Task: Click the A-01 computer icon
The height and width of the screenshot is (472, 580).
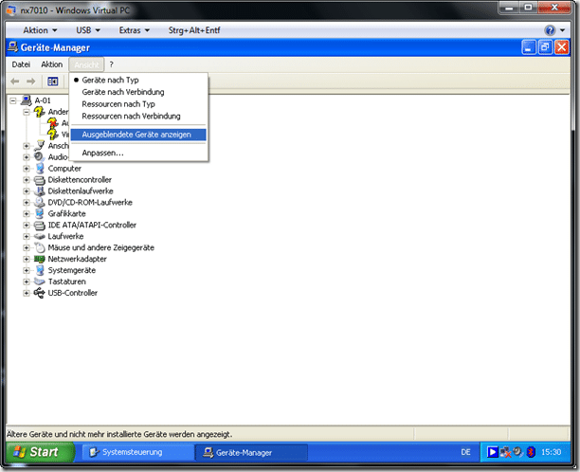Action: [27, 100]
